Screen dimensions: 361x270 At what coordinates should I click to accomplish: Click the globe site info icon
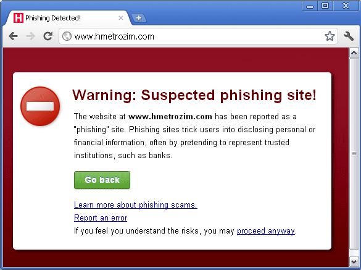pos(67,36)
